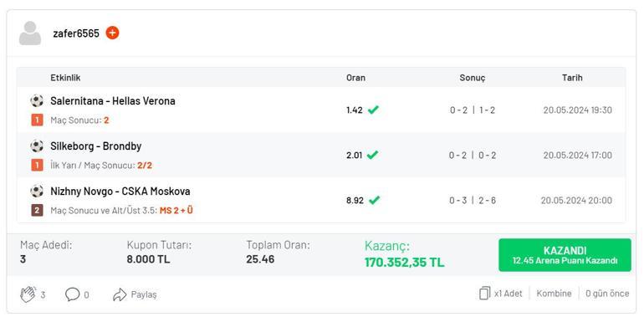Viewport: 644px width, 322px height.
Task: Click the orange badge under Salernitana
Action: click(37, 120)
